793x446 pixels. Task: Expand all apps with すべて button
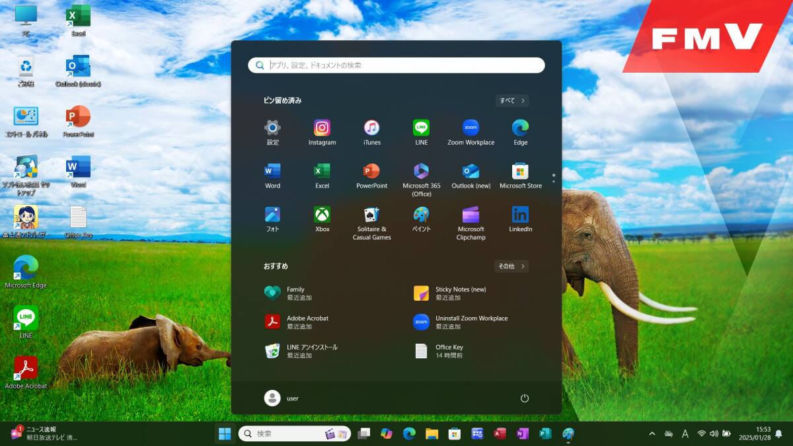(512, 100)
